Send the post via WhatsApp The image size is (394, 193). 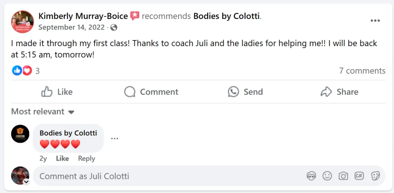(245, 92)
